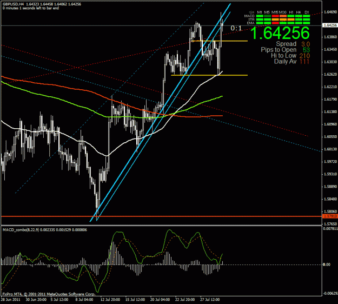Screen dimensions: 338x304
Task: Click the 1.60130 price axis label
Action: [330, 149]
